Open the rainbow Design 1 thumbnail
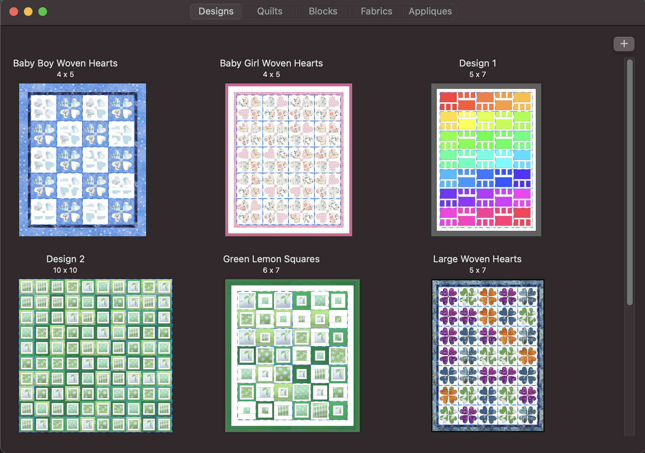The height and width of the screenshot is (453, 645). click(x=486, y=160)
